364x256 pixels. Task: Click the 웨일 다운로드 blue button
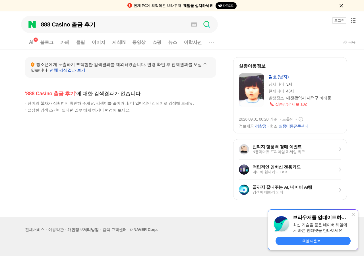pos(313,241)
